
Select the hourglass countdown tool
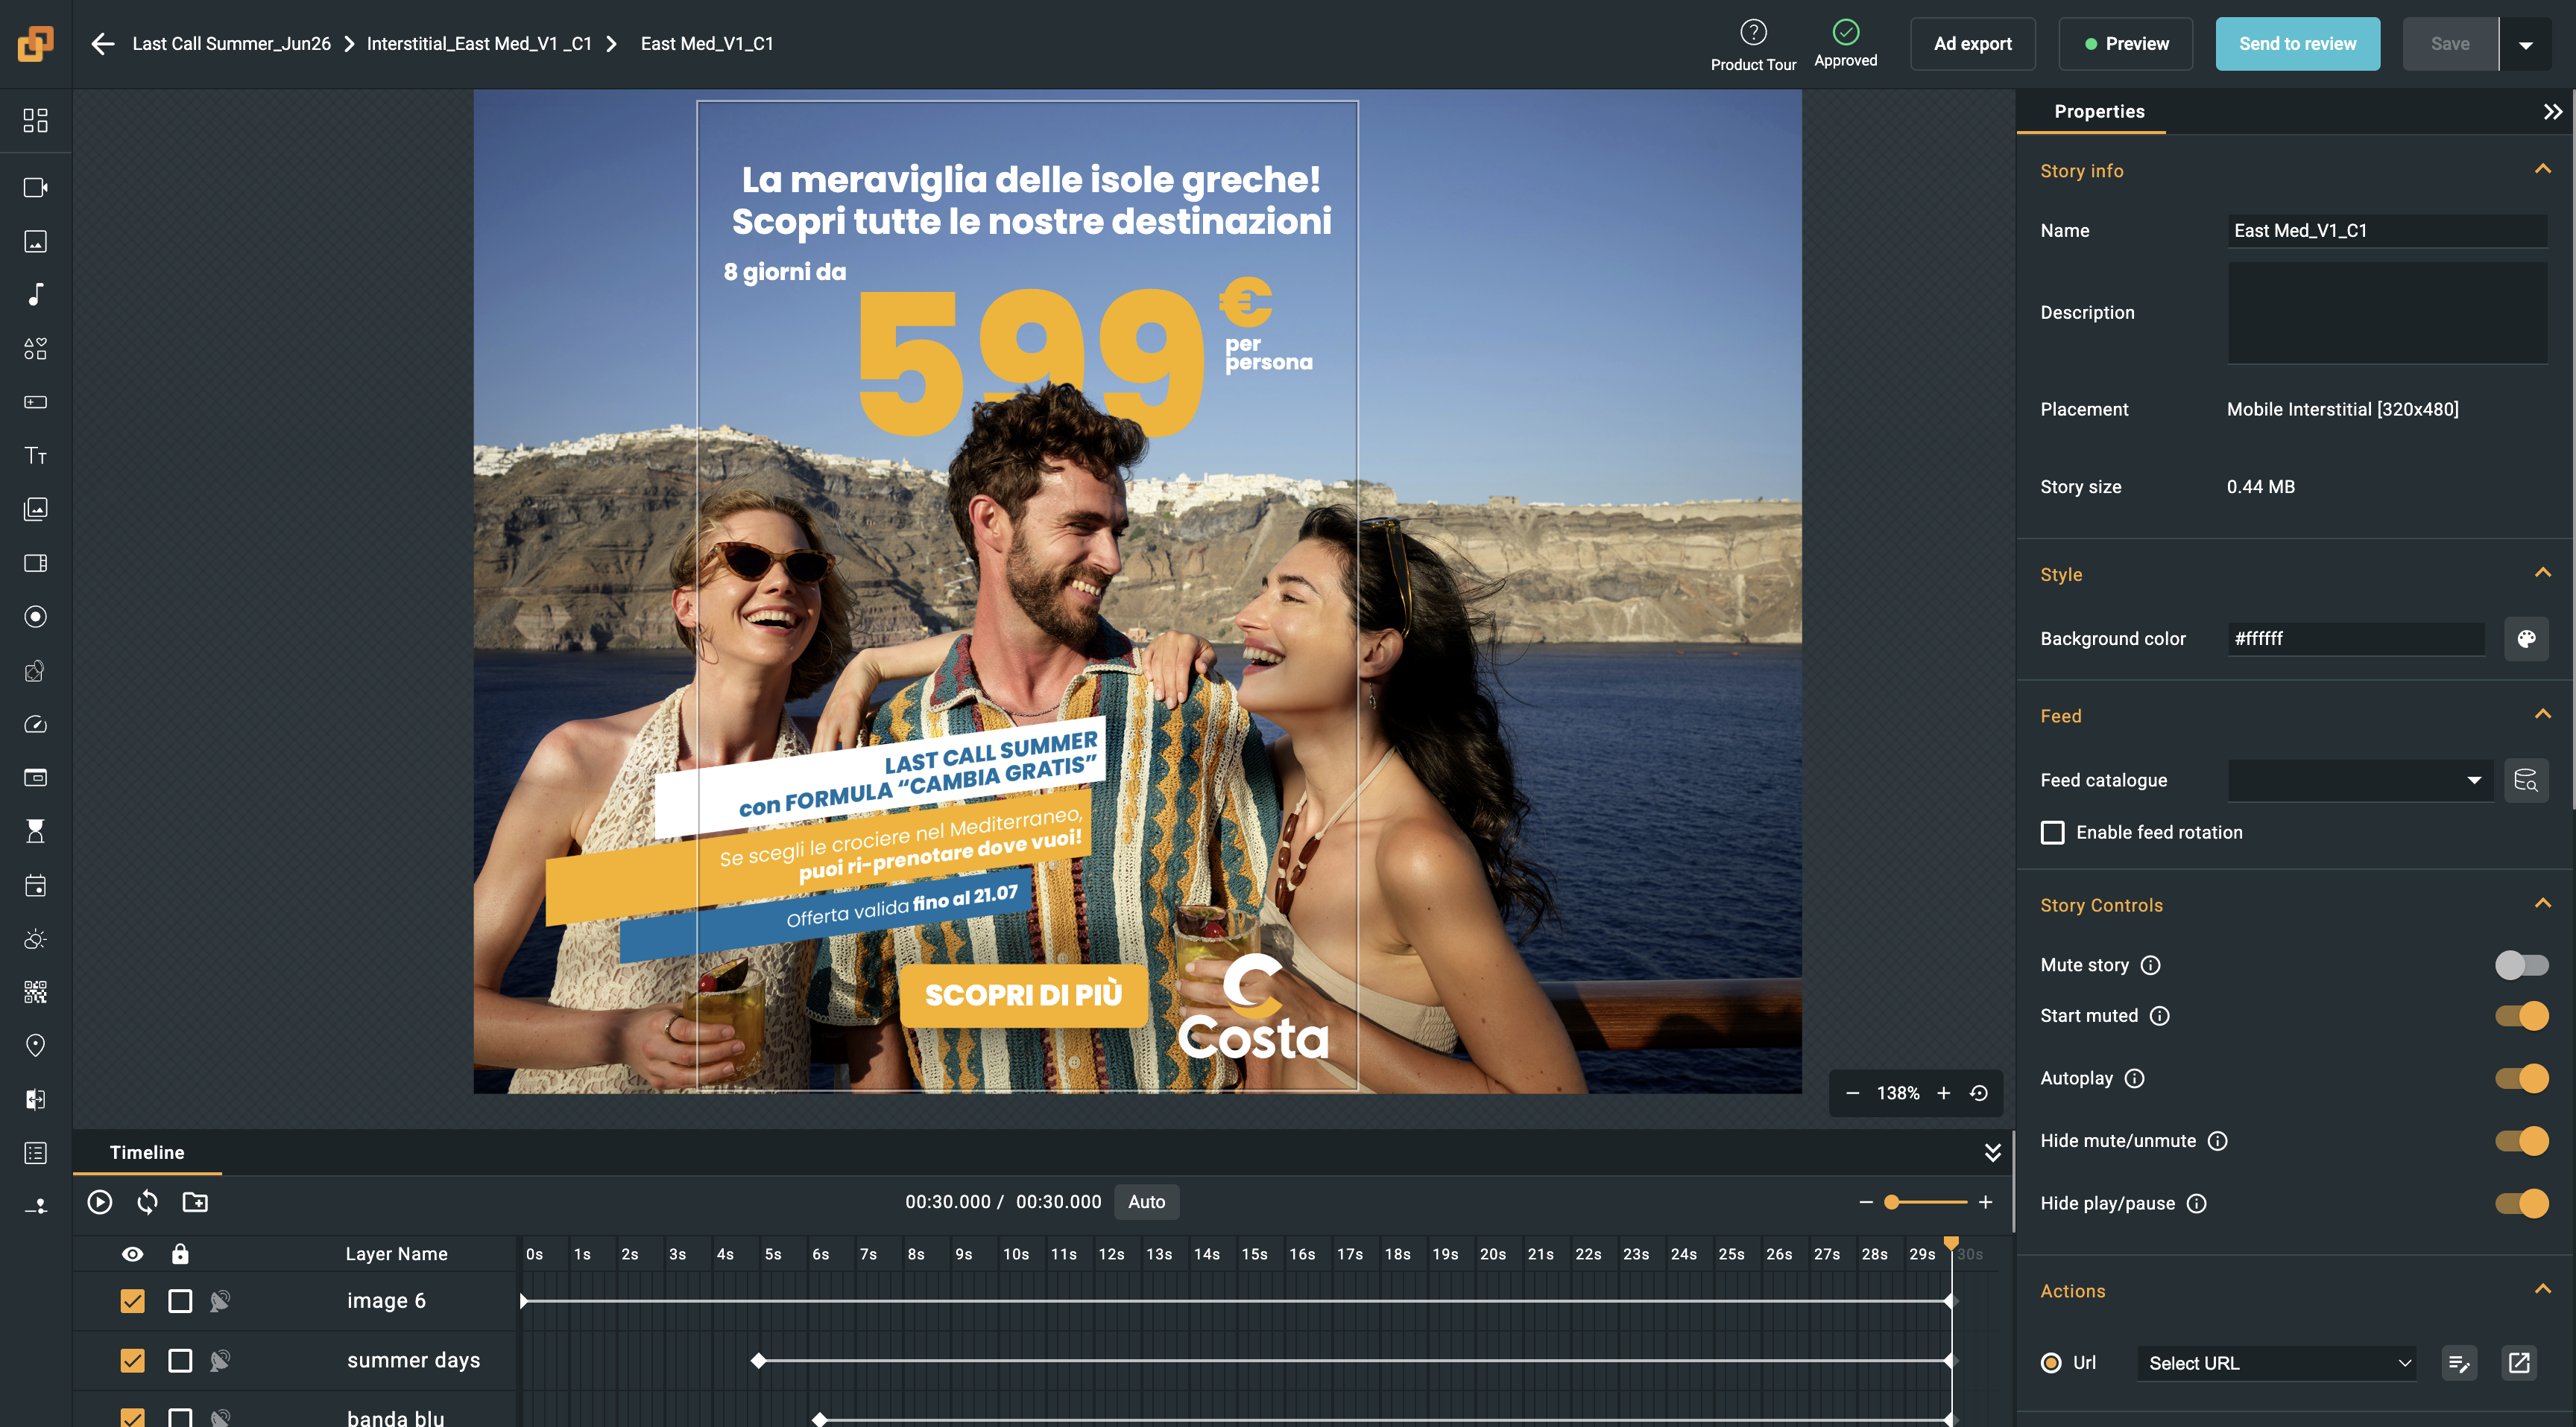click(x=35, y=830)
